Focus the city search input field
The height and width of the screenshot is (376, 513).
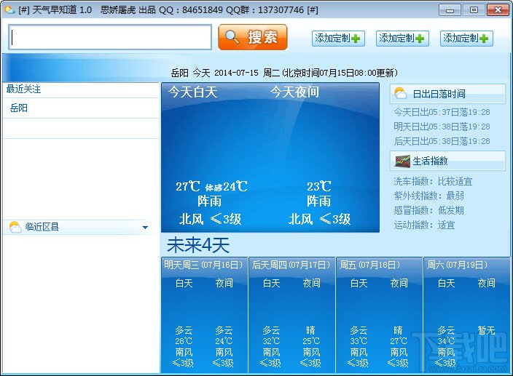pos(110,37)
